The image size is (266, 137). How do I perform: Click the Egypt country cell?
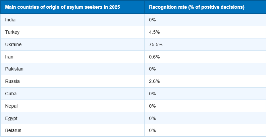(11, 118)
